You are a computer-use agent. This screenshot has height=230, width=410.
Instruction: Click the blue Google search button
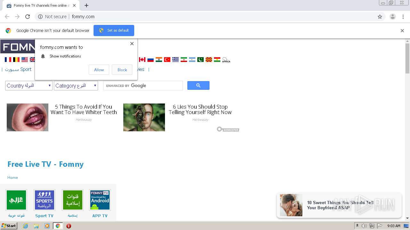pyautogui.click(x=198, y=85)
